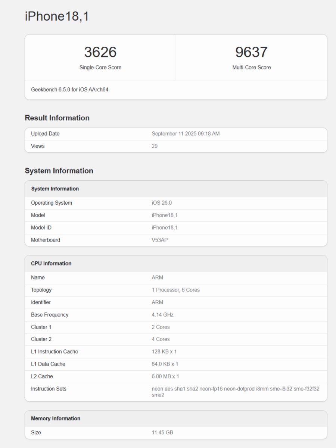
Task: Click the Model row label
Action: tap(38, 215)
